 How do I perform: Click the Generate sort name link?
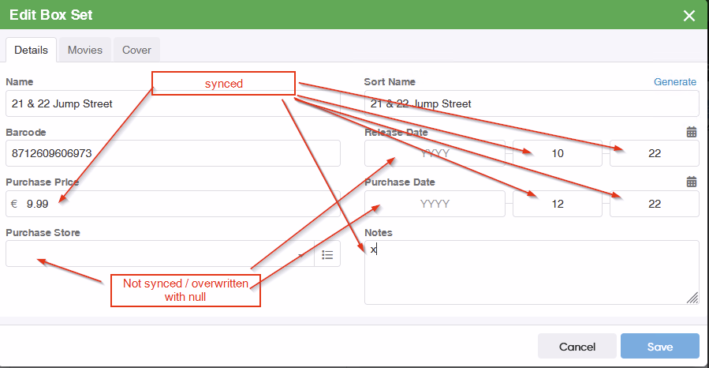pos(674,82)
